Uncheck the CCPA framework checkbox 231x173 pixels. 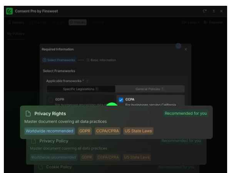pos(121,100)
